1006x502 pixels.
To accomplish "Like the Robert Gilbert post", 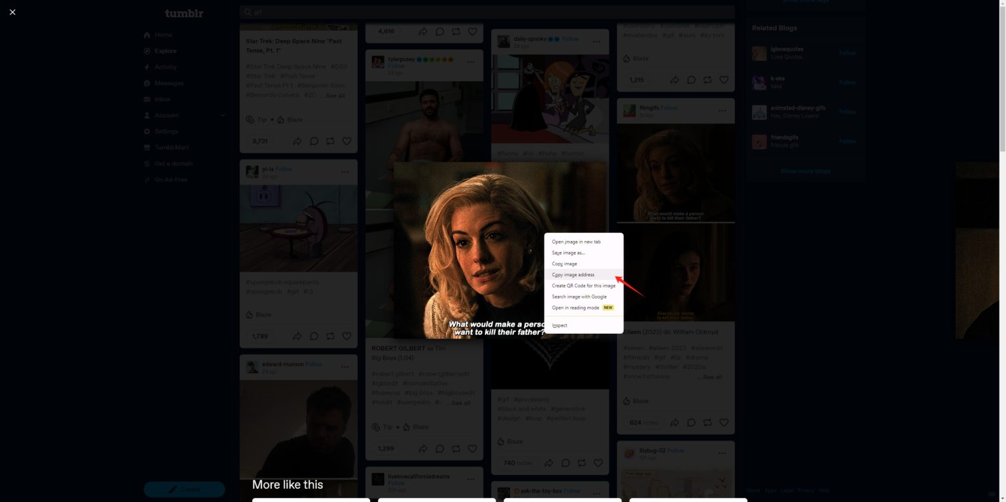I will 472,448.
